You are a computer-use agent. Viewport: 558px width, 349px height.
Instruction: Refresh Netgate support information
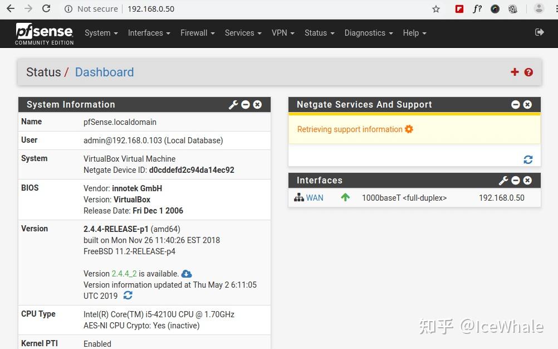coord(527,159)
